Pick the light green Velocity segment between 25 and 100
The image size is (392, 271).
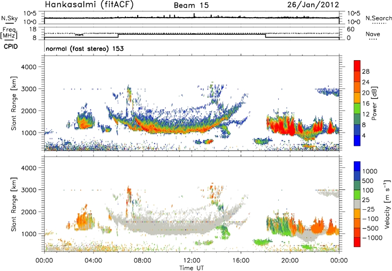point(357,195)
